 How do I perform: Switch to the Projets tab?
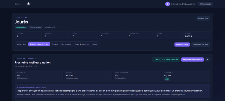click(55, 44)
